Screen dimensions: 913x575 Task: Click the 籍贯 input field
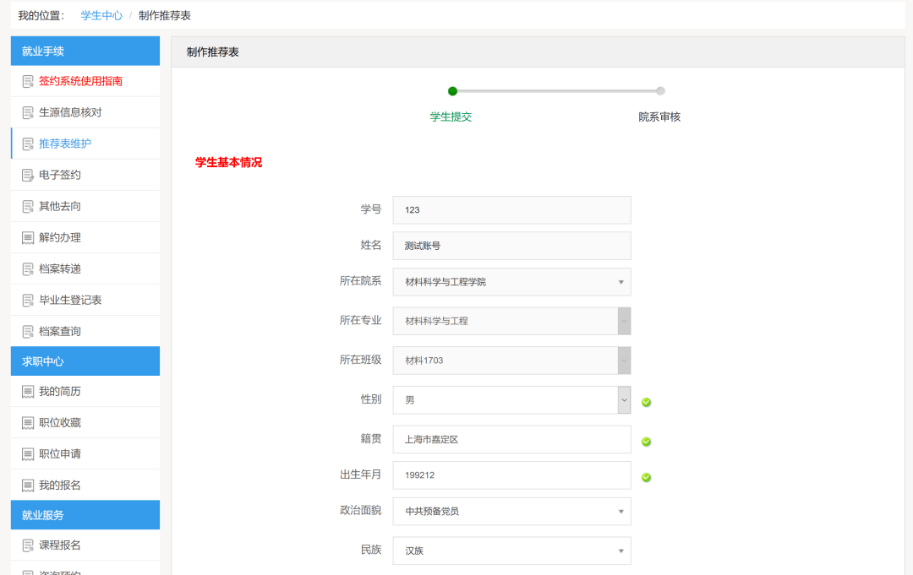pos(511,439)
